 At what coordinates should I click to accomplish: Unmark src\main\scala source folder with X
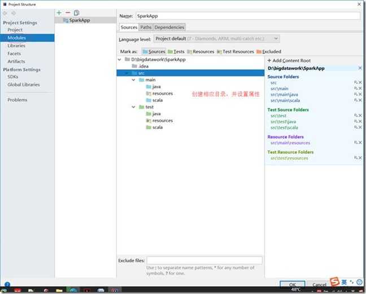point(360,100)
